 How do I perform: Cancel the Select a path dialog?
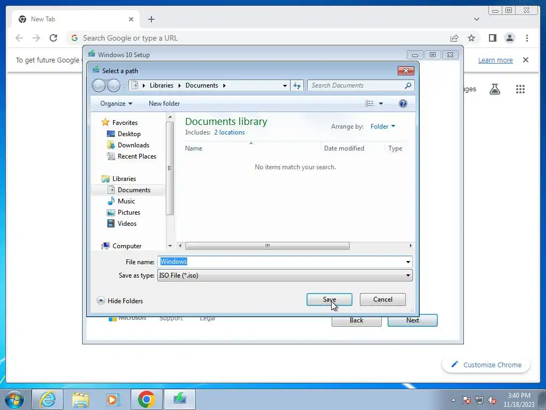382,299
